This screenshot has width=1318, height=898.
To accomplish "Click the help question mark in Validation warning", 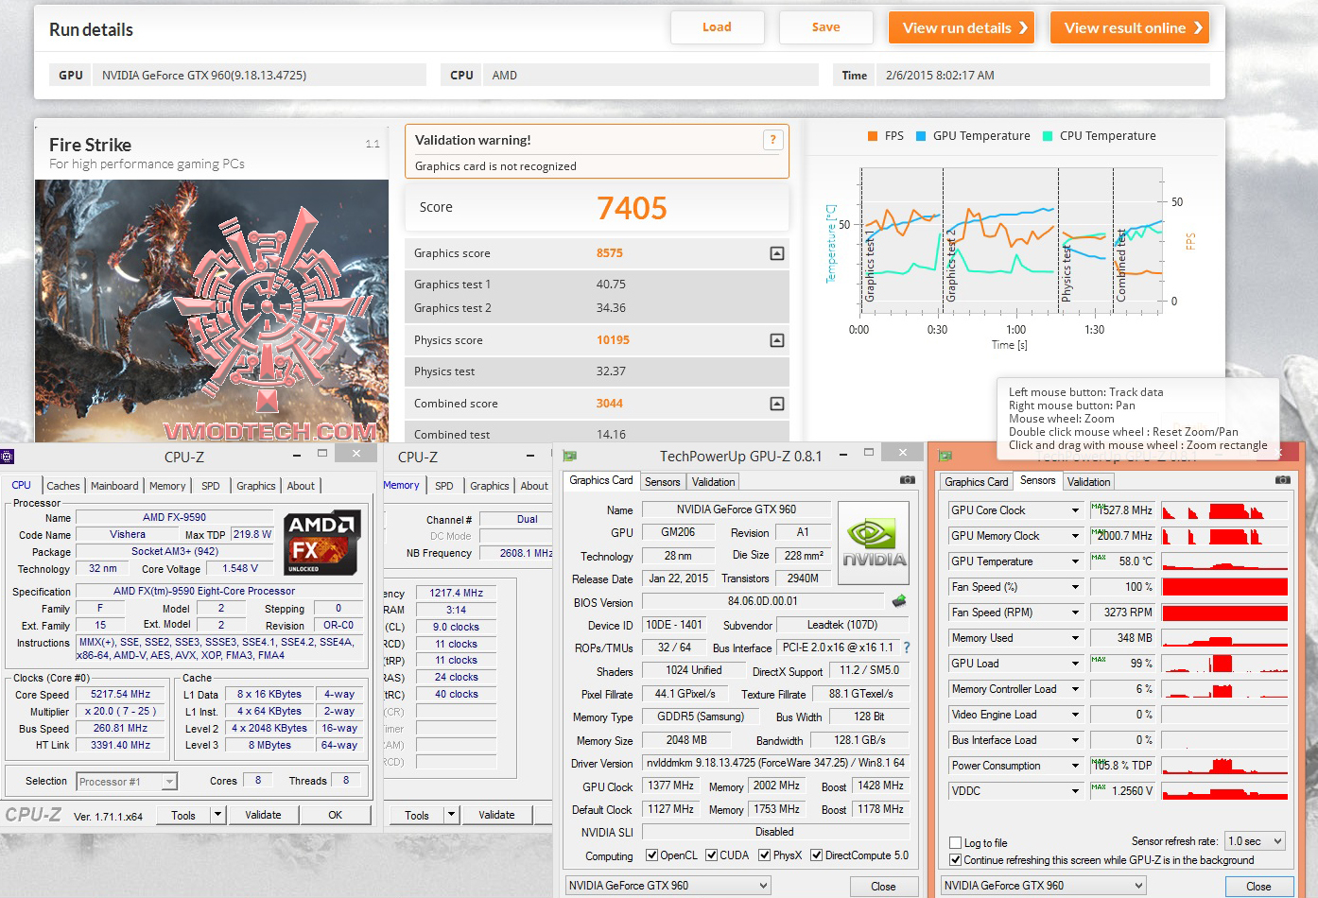I will click(772, 140).
